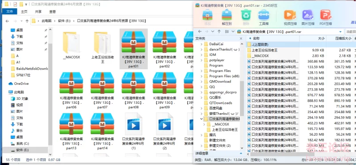
Task: Open 3D 对象 in the Explorer sidebar
Action: click(20, 98)
